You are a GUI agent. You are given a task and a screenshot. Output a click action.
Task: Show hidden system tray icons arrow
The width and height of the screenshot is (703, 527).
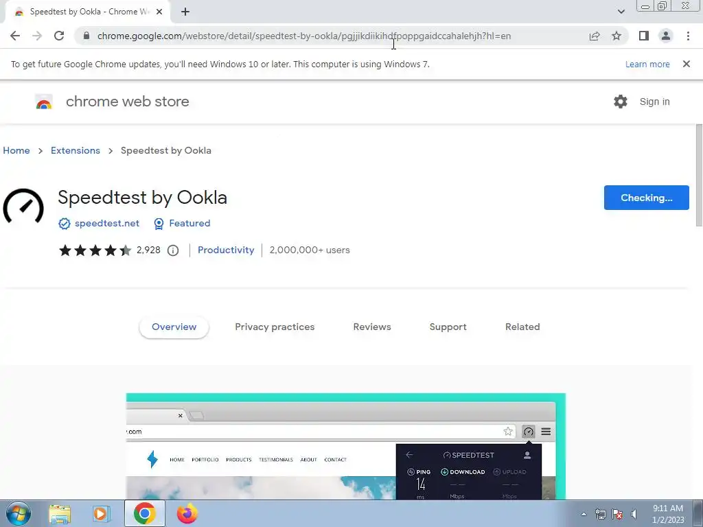[584, 514]
